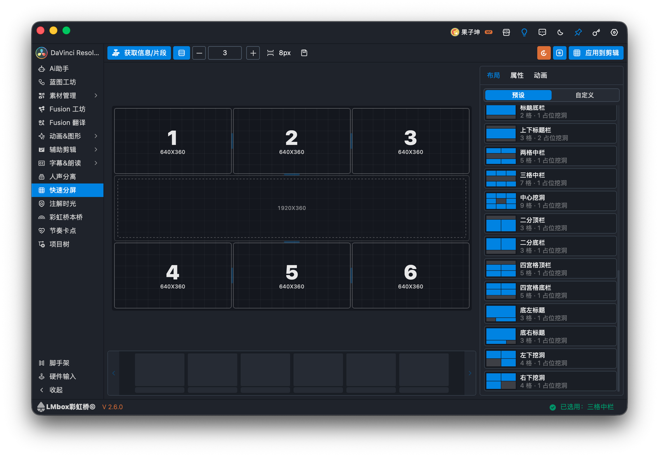Select 四宫格顶栏 preset layout

click(550, 269)
